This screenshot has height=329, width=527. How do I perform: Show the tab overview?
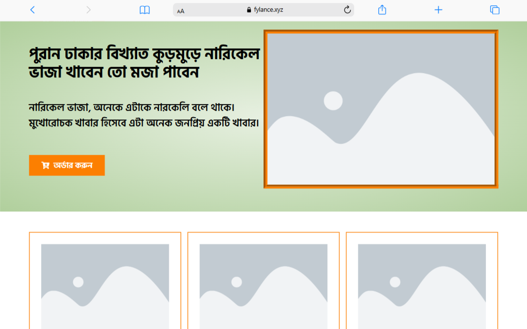click(x=494, y=10)
